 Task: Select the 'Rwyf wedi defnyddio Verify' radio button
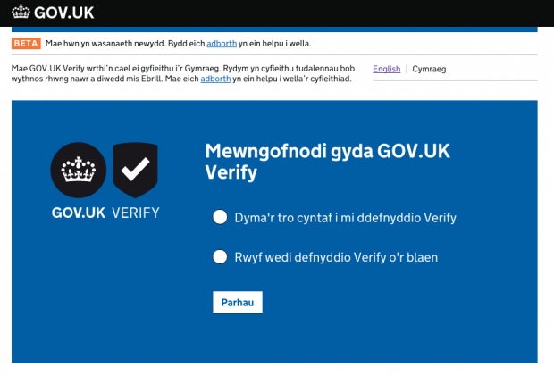[220, 256]
